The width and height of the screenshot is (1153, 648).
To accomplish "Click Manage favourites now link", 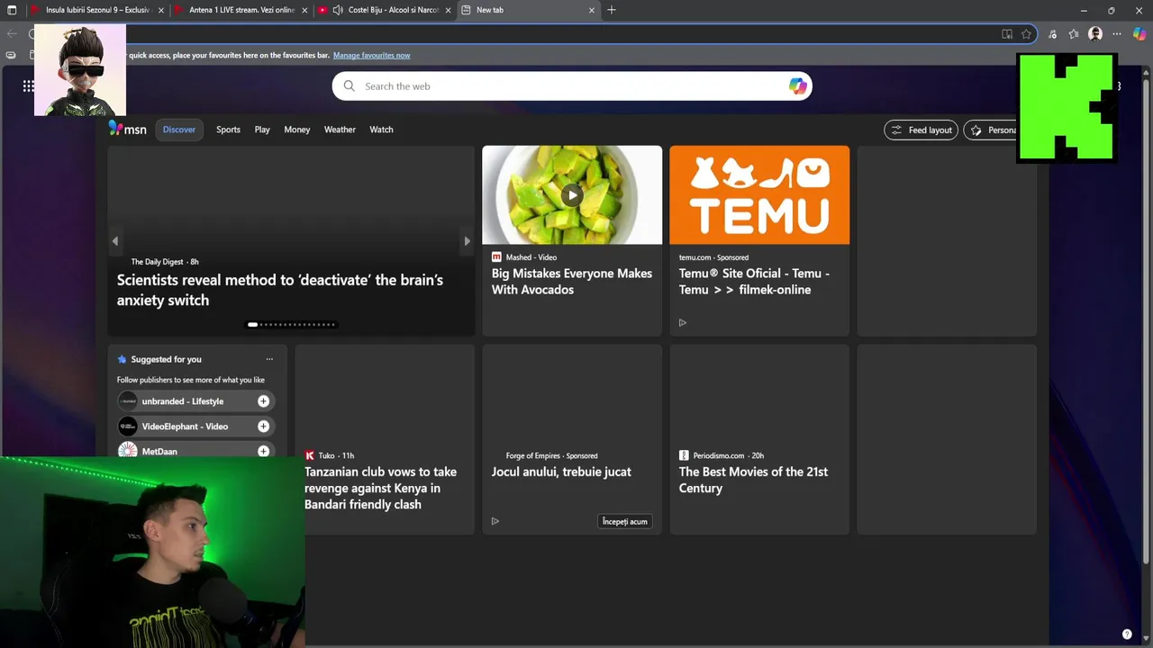I will pyautogui.click(x=371, y=55).
